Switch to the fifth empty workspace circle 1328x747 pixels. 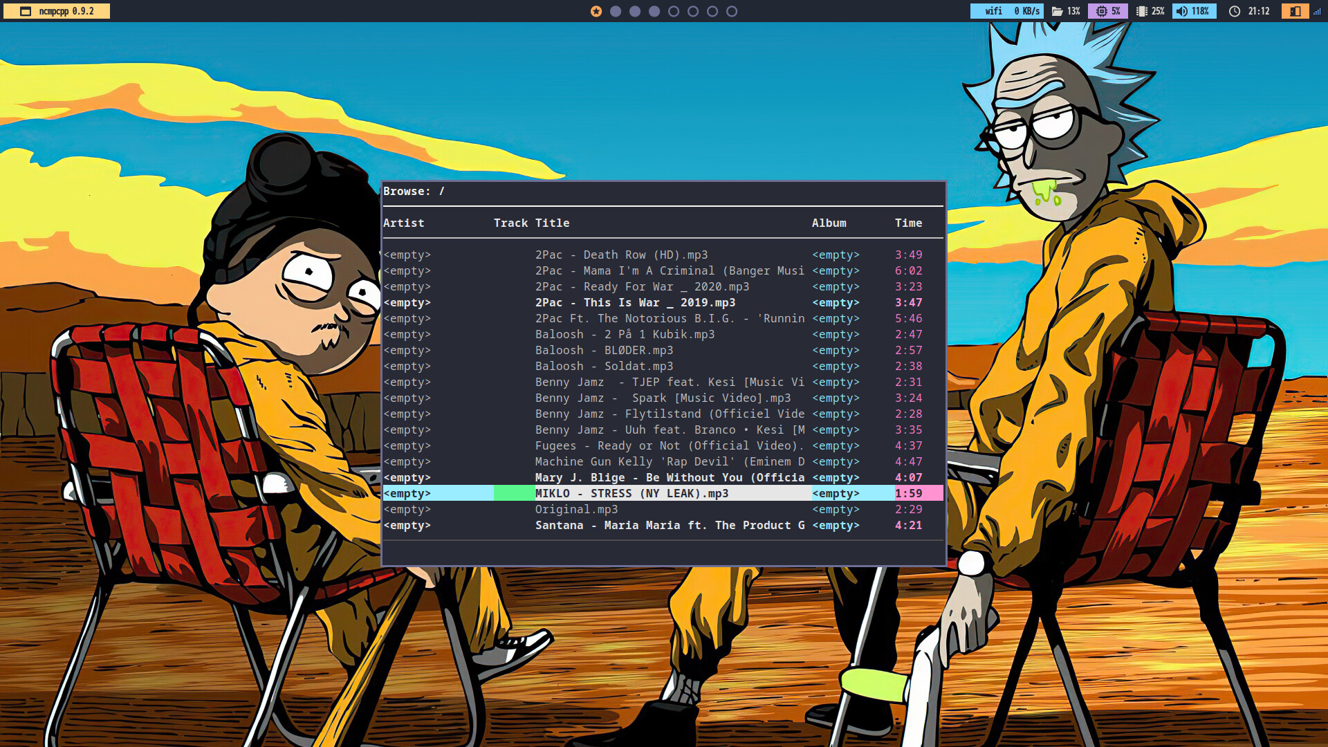click(x=674, y=11)
